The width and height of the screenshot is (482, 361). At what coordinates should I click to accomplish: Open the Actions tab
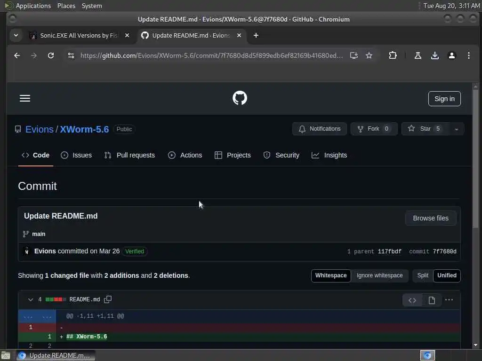point(185,155)
